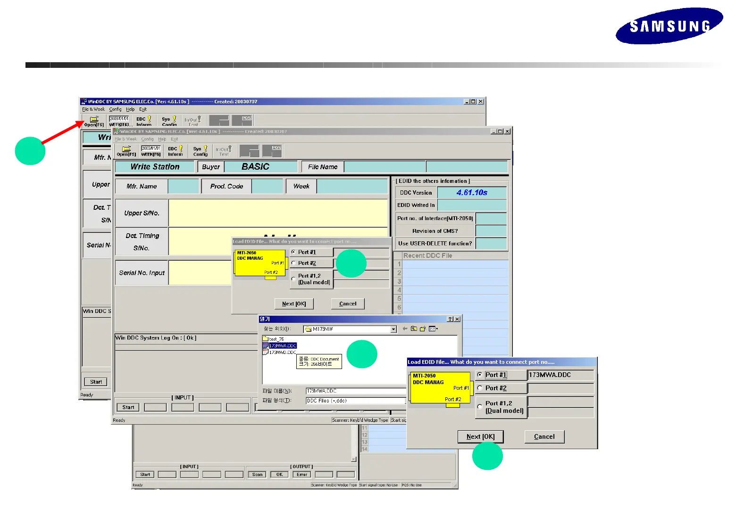Click the '?' help button of the 열기 dialog
The image size is (736, 509).
450,319
